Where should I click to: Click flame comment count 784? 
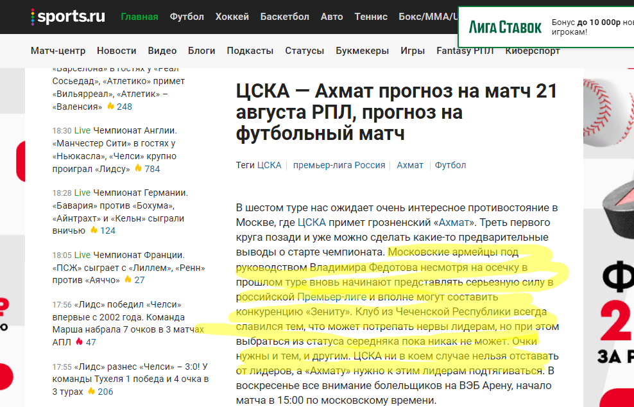tap(147, 169)
